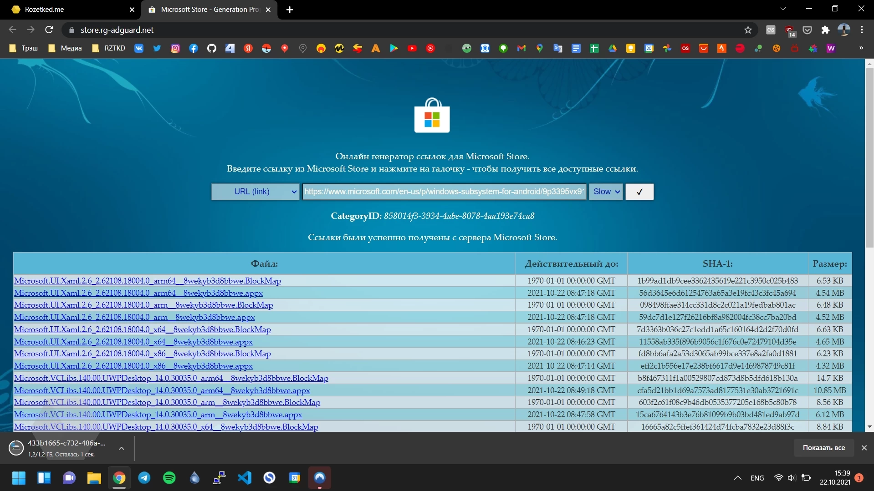Screen dimensions: 874x491
Task: Open the YouTube bookmark icon
Action: tap(412, 48)
